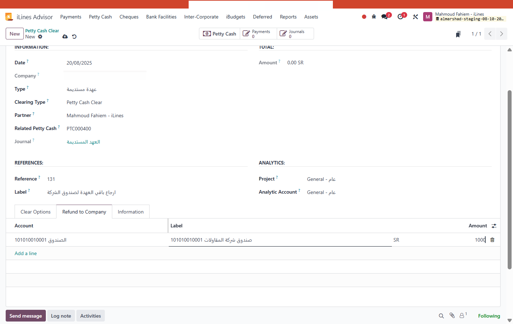Go to previous record arrow
This screenshot has height=324, width=513.
point(490,34)
